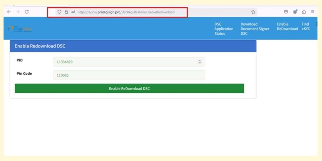Open the Firefox account icon

[295, 12]
